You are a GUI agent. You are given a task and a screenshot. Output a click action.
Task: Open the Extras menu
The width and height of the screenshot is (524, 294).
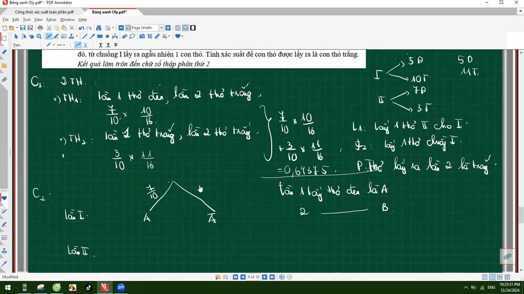(51, 20)
